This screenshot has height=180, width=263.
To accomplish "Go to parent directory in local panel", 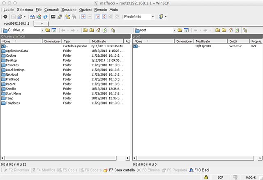I will click(85, 30).
